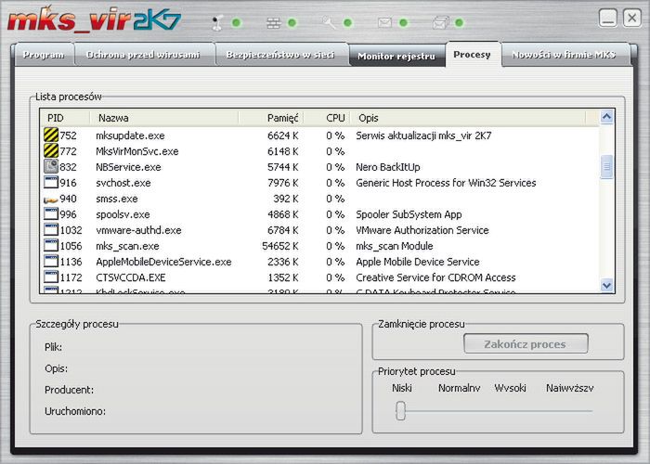
Task: Click the antivirus monitor microscope status icon
Action: click(x=217, y=23)
